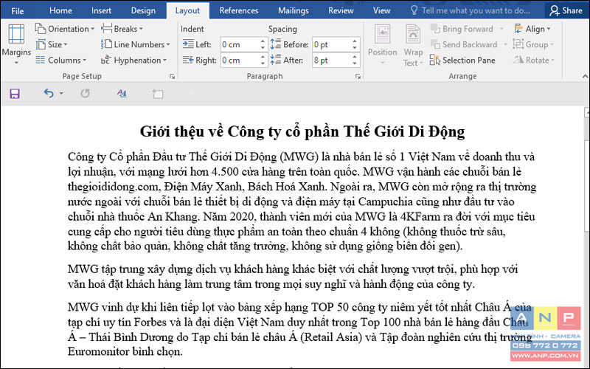This screenshot has width=590, height=369.
Task: Decrease Spacing Before with down arrow
Action: (355, 48)
